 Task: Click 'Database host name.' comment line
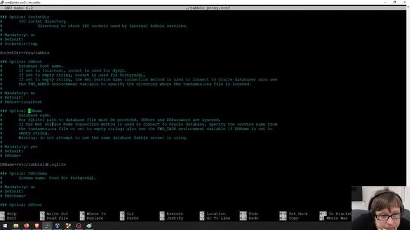coord(41,66)
